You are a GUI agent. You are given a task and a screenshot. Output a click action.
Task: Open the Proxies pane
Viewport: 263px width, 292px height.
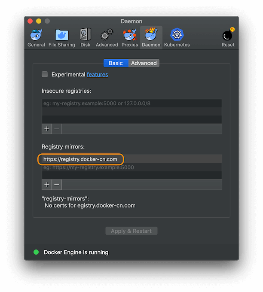[130, 38]
